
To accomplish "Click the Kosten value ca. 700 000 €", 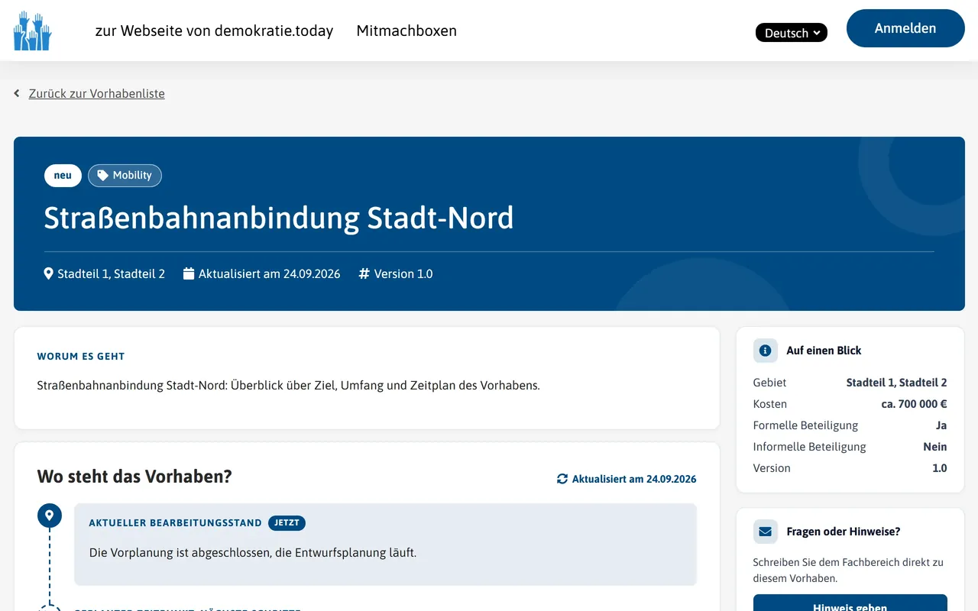I will coord(914,404).
